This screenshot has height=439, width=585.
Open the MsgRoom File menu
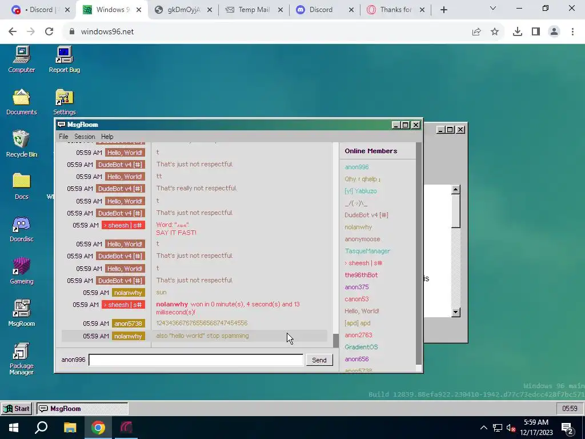click(x=63, y=137)
